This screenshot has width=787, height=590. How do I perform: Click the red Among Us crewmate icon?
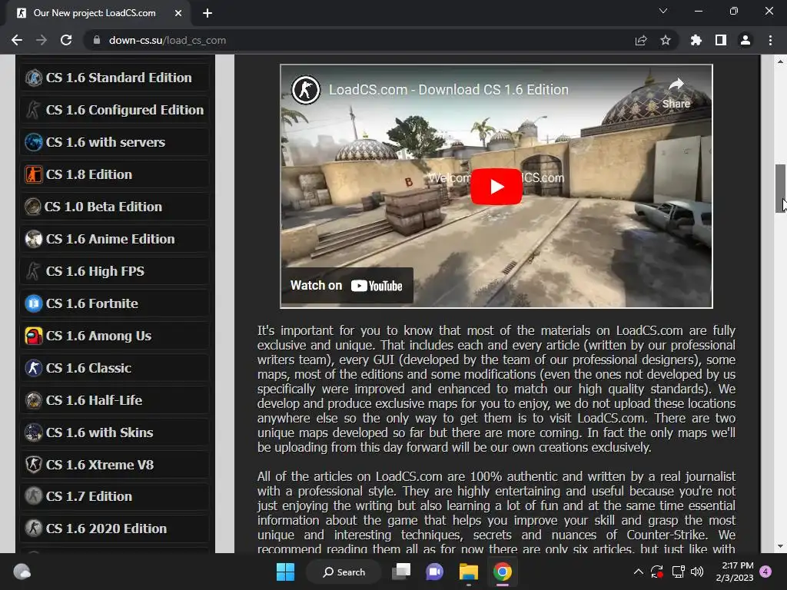[x=34, y=336]
